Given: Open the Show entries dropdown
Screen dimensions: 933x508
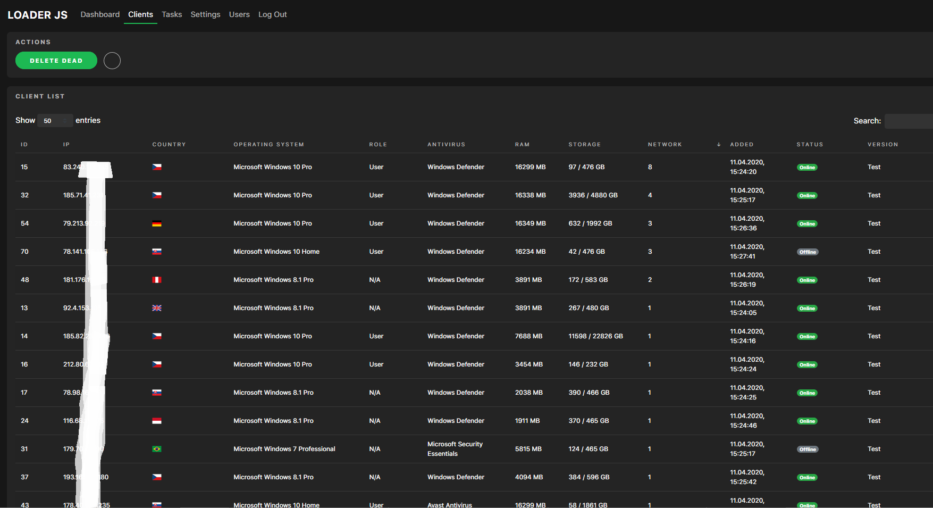Looking at the screenshot, I should [55, 121].
